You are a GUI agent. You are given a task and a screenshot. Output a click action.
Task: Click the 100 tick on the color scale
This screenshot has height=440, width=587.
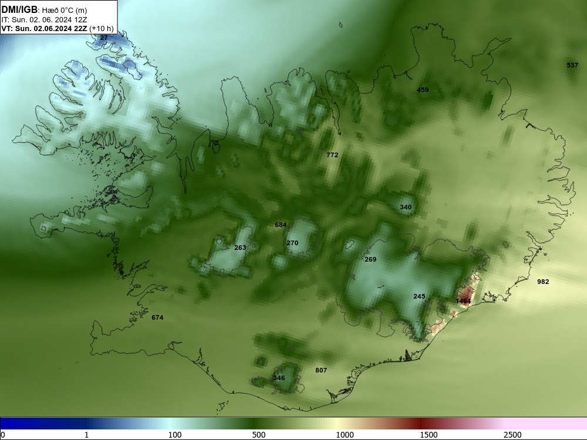(175, 435)
